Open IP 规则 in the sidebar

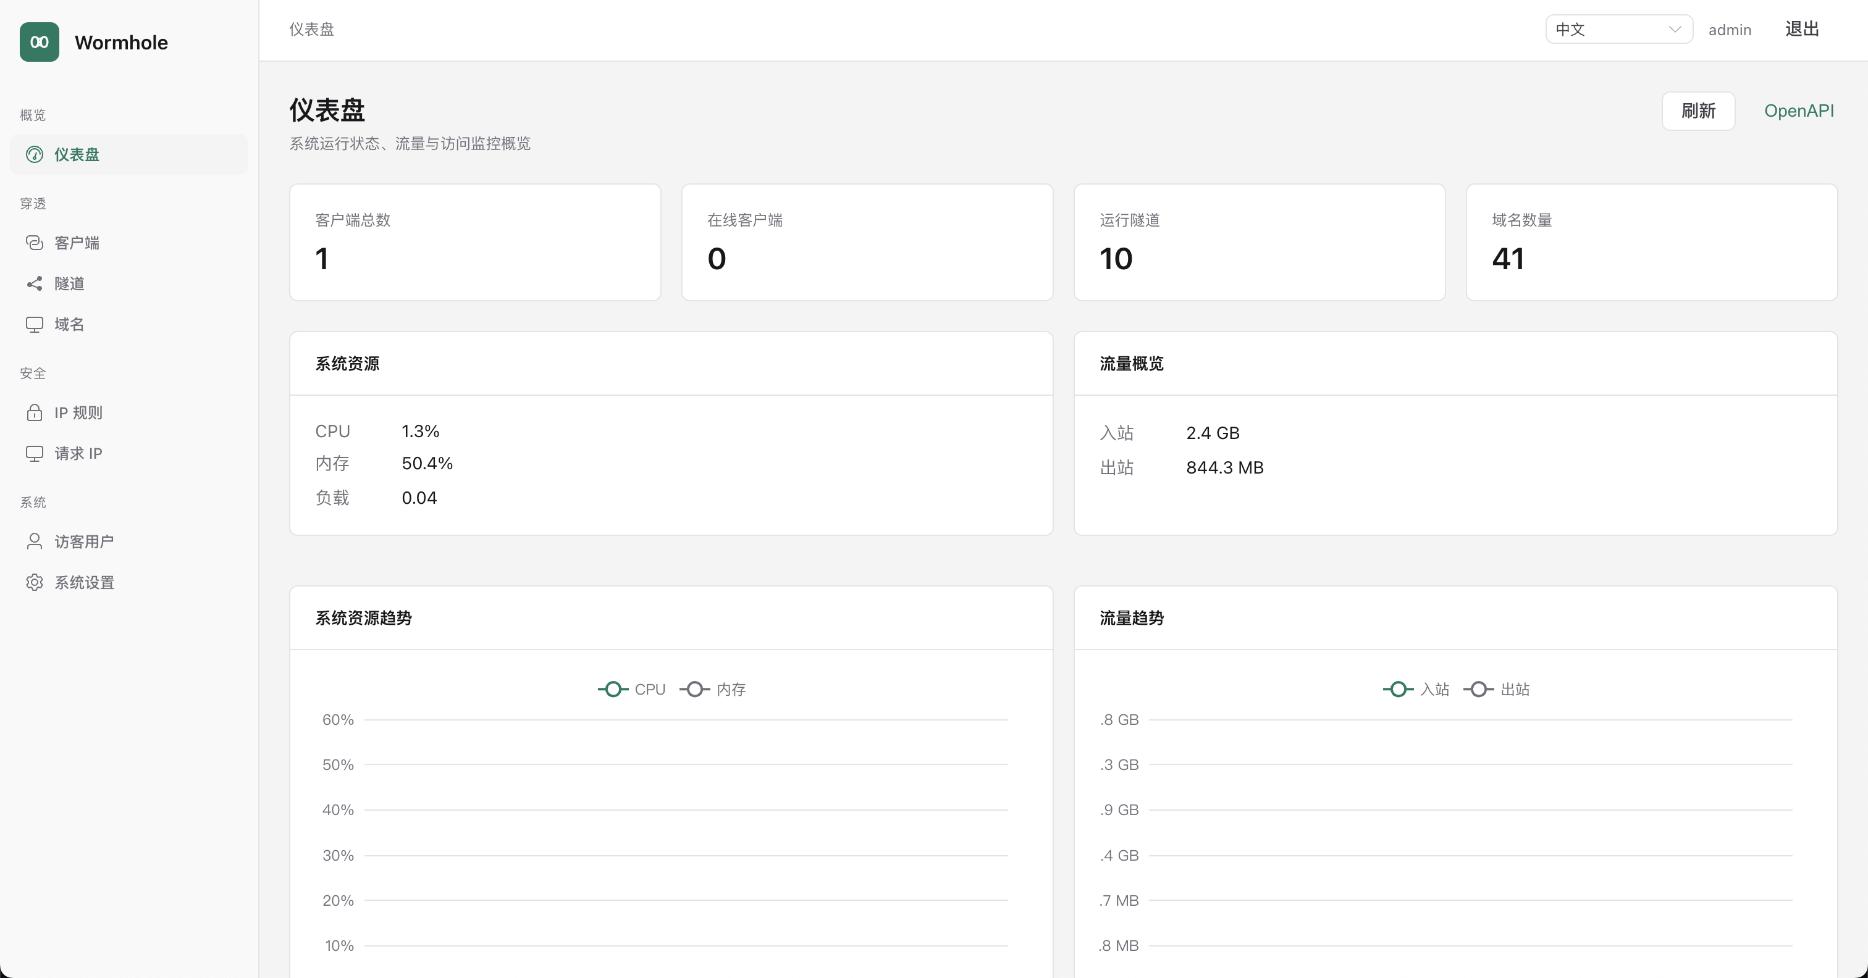[x=129, y=412]
